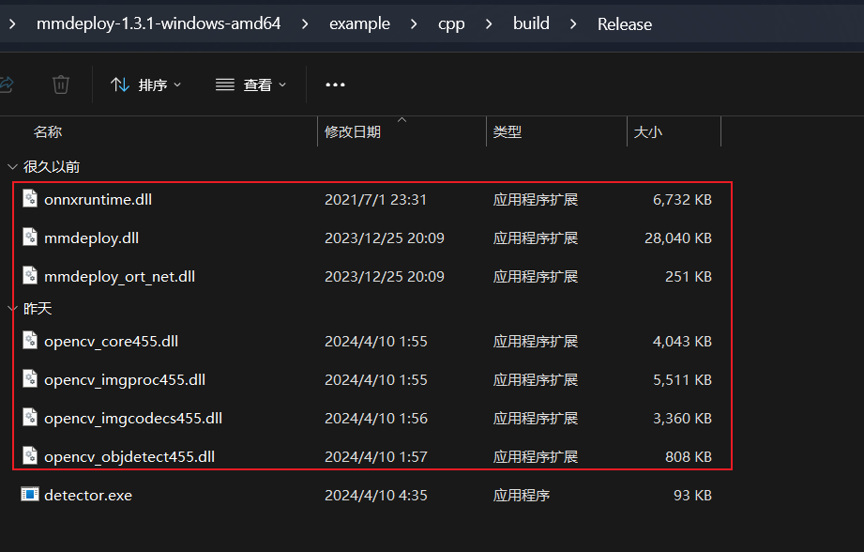Screen dimensions: 864x552
Task: Navigate to the build folder via breadcrumb
Action: click(x=531, y=23)
